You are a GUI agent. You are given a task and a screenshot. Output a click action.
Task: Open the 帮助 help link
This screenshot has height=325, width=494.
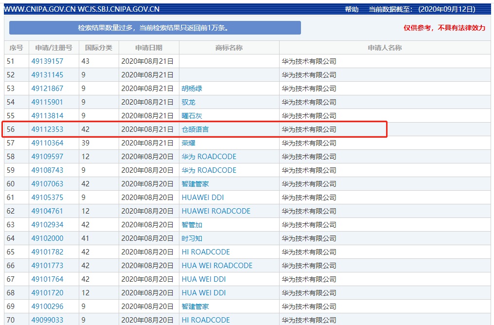351,9
